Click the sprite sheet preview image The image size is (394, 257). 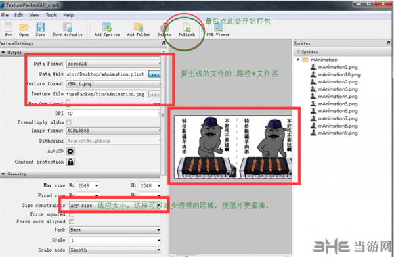232,147
